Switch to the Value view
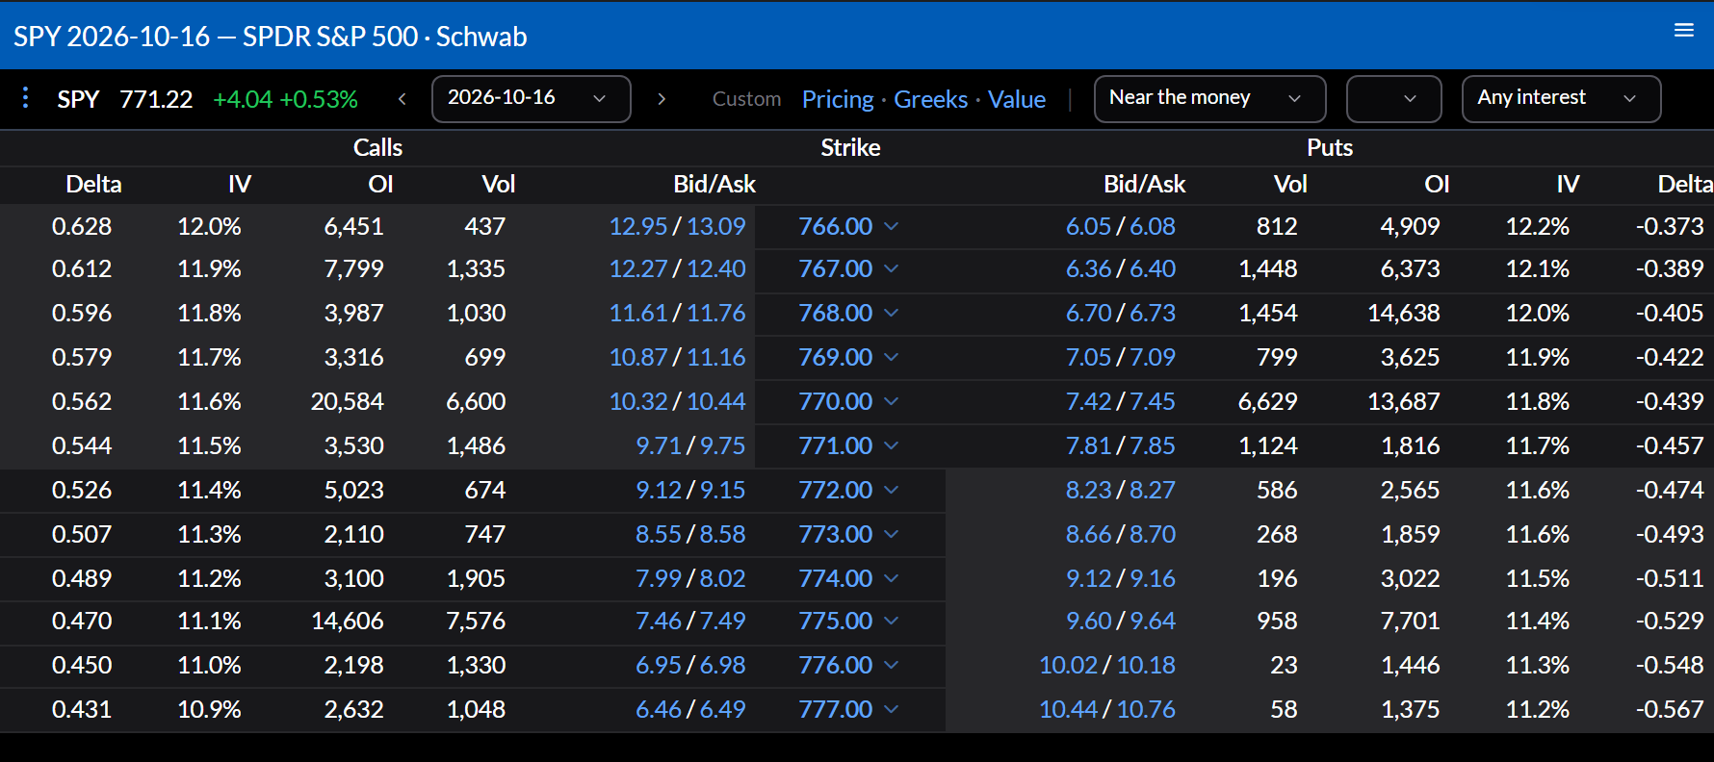Viewport: 1714px width, 762px height. tap(1017, 99)
